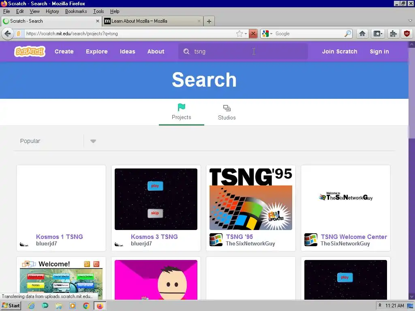The height and width of the screenshot is (311, 415).
Task: Bookmark page with the star icon
Action: tap(239, 34)
